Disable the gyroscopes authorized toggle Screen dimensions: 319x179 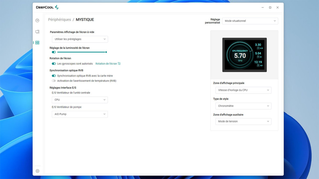[x=54, y=64]
